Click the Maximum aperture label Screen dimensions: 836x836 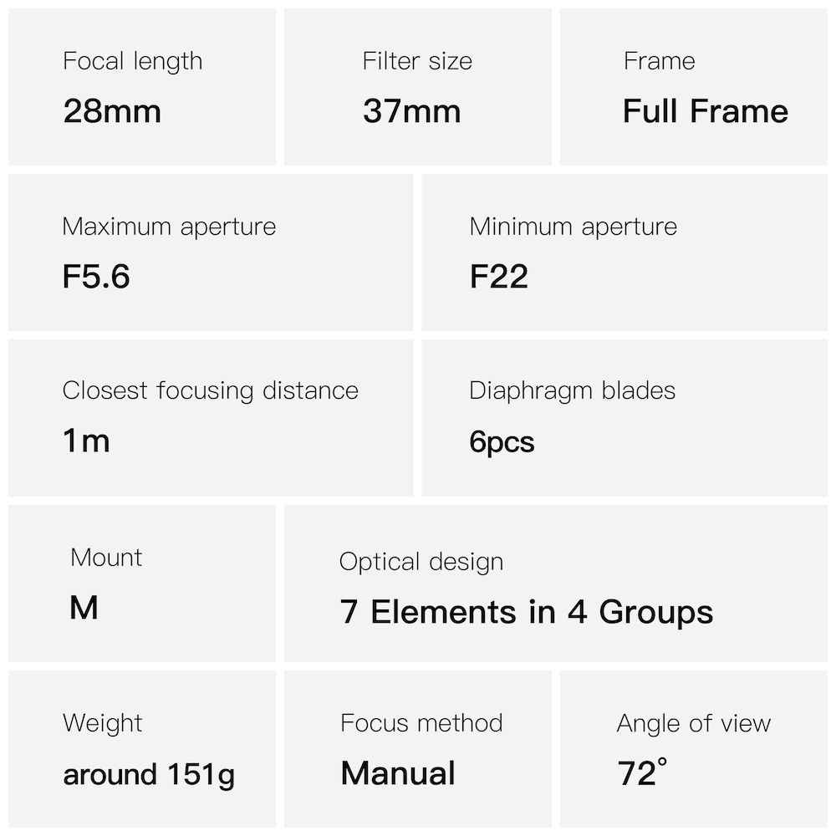pyautogui.click(x=169, y=227)
